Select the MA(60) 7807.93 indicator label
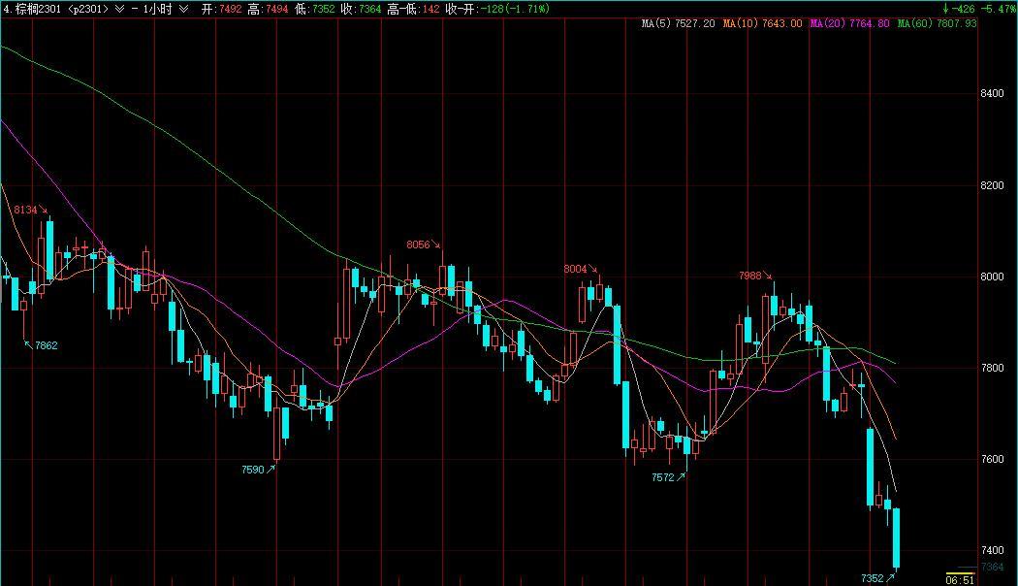 pyautogui.click(x=937, y=23)
